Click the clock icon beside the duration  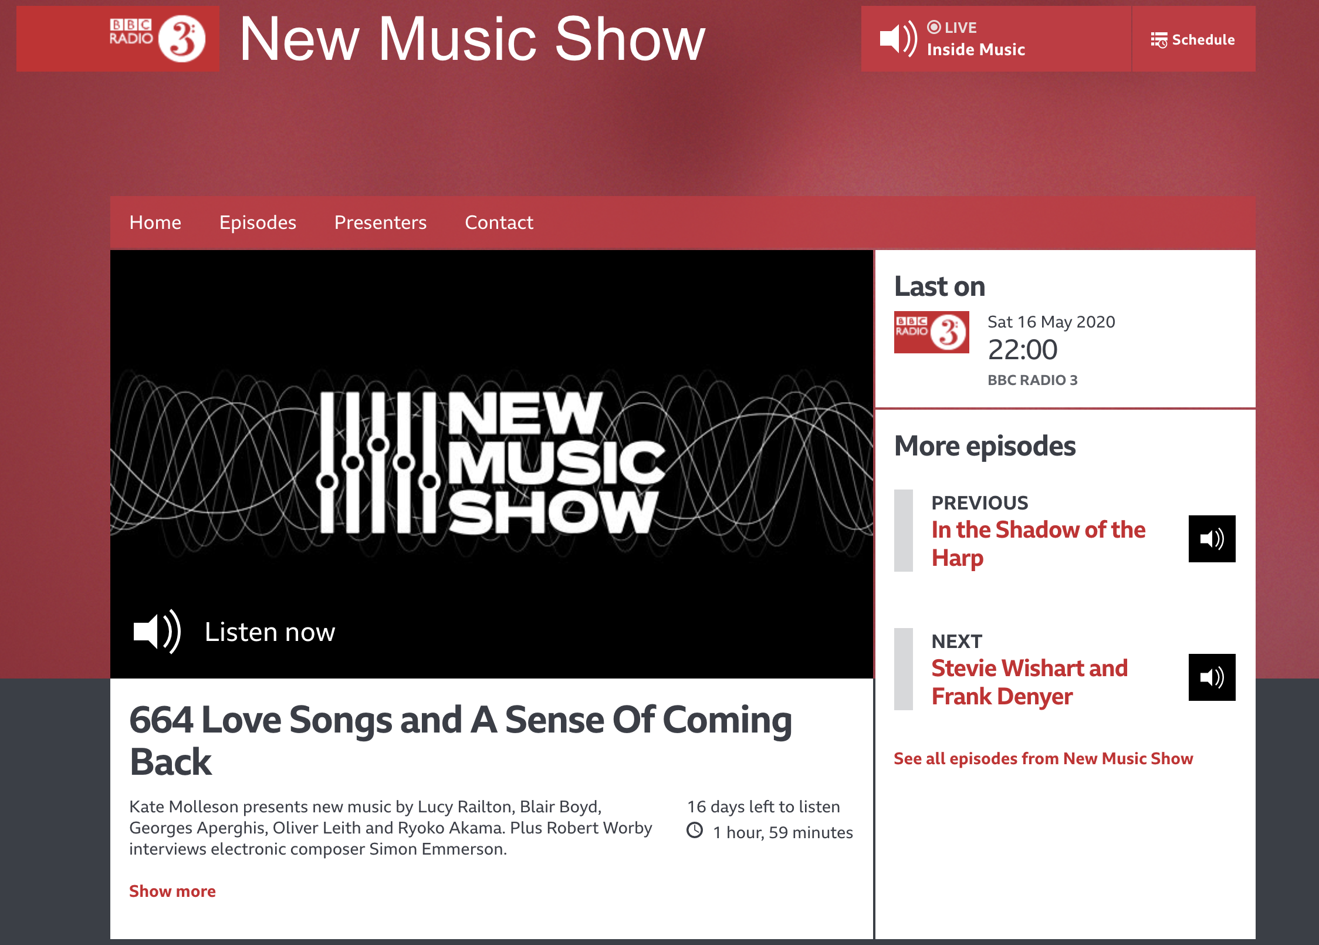coord(695,831)
